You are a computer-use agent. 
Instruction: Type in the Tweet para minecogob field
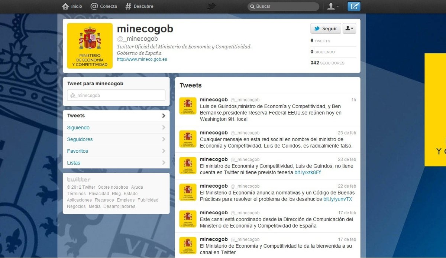[x=116, y=95]
